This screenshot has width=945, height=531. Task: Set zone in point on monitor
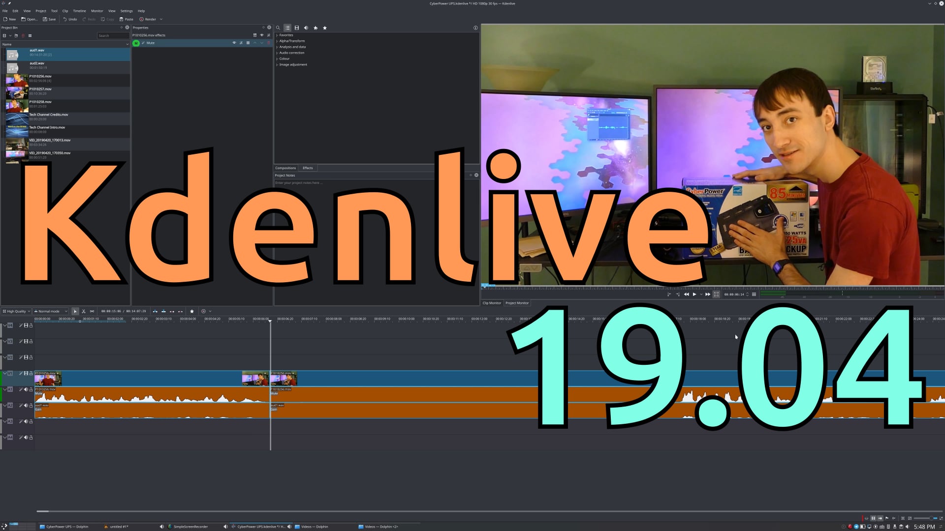point(669,295)
